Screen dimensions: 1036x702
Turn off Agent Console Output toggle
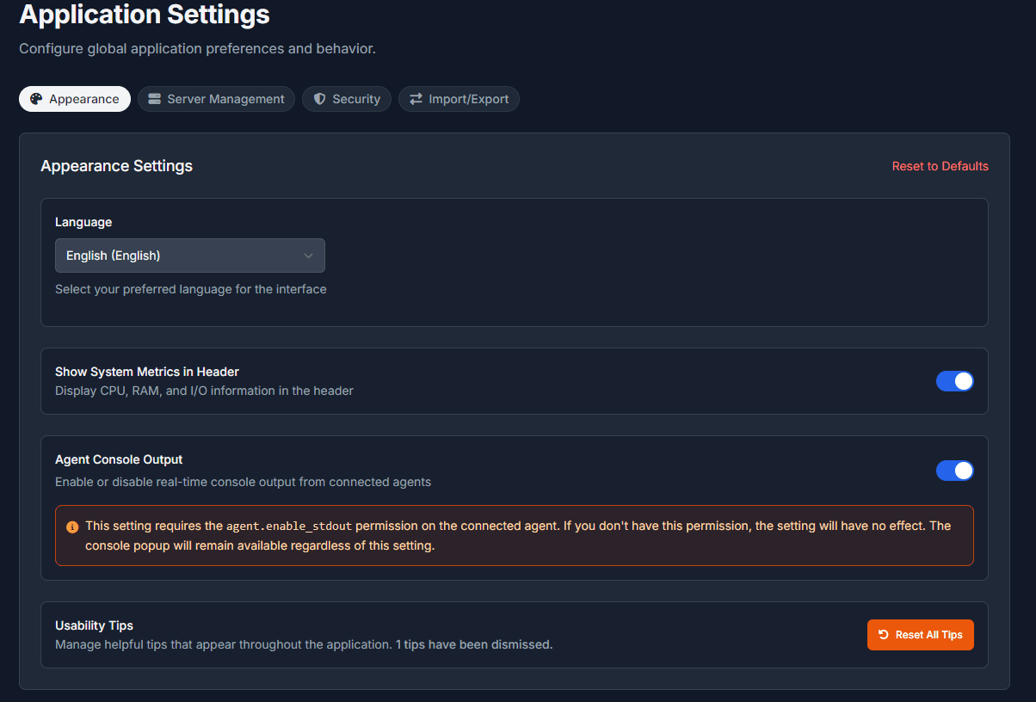(x=955, y=471)
